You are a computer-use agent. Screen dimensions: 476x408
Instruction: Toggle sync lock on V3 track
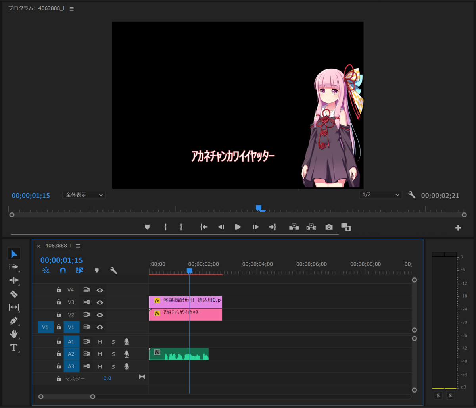tap(86, 302)
